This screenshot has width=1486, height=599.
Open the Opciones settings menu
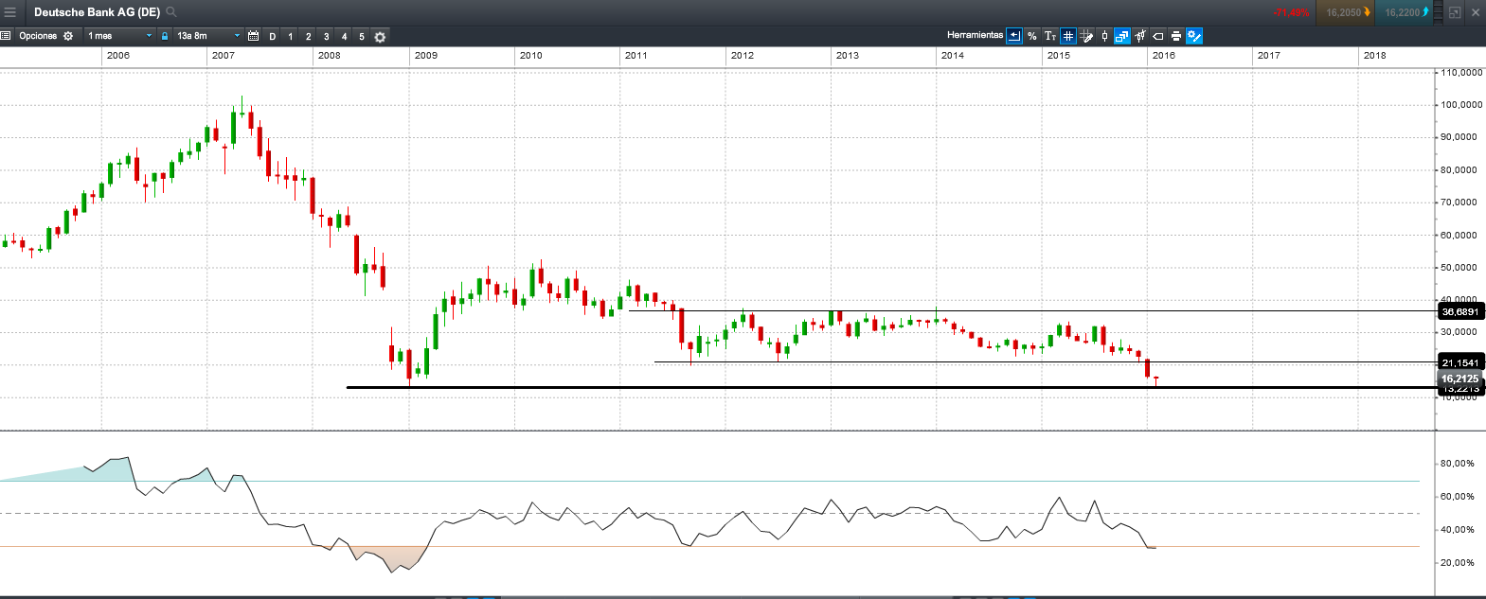click(x=45, y=36)
